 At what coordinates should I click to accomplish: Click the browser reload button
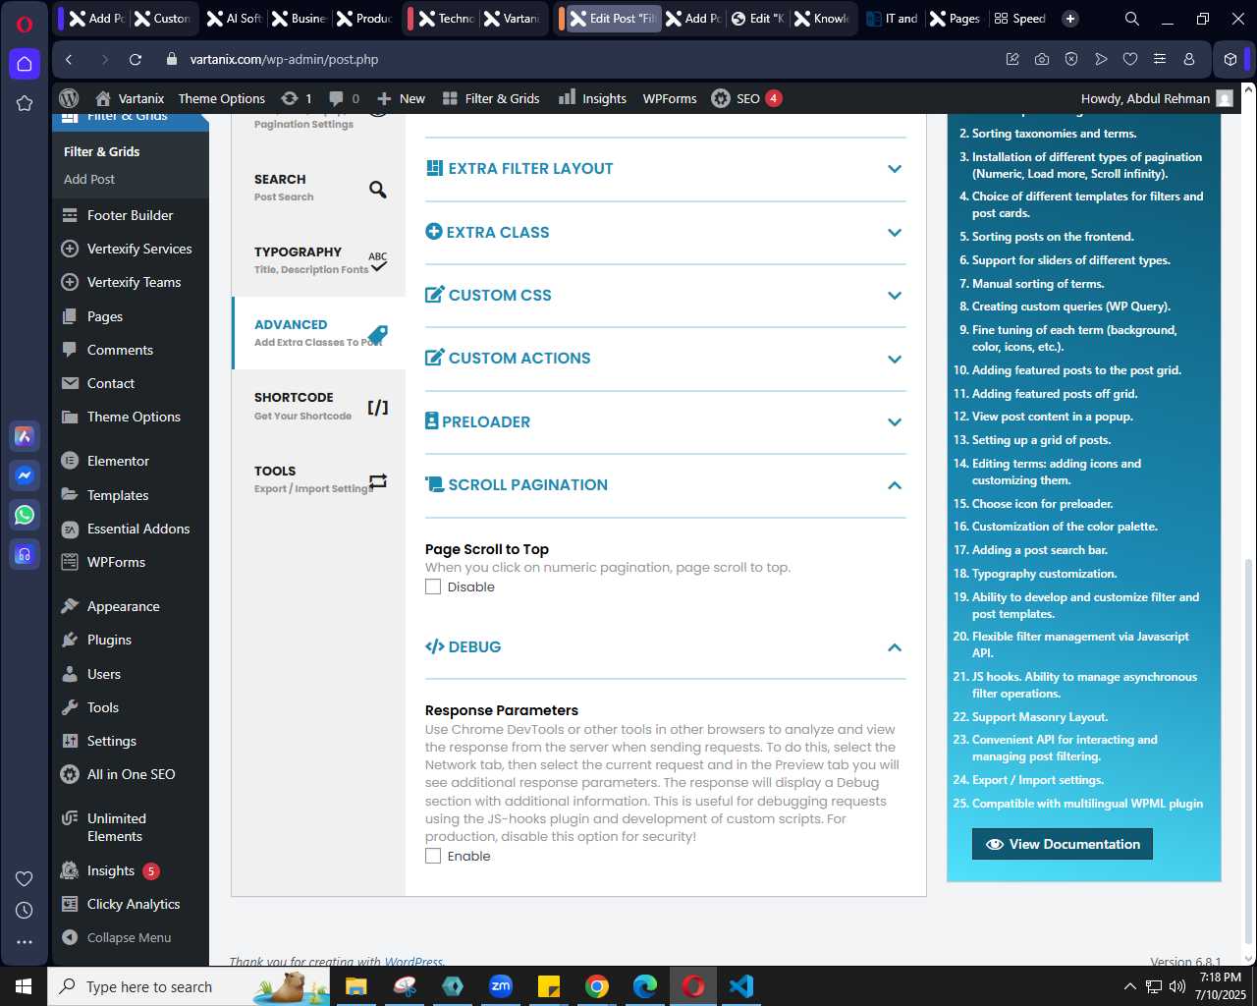136,59
